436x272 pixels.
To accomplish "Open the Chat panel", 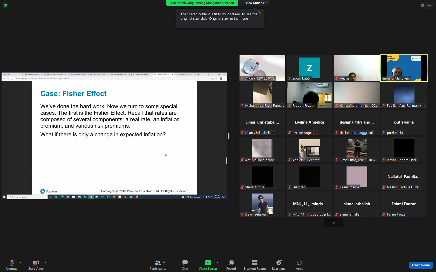I will [185, 265].
